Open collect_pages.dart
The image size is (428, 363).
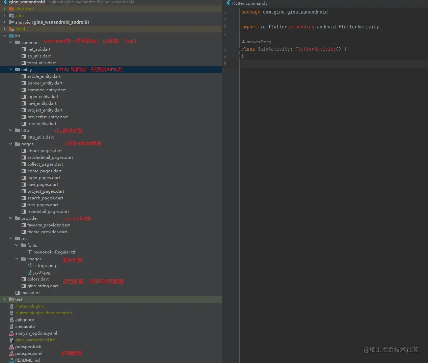[x=45, y=164]
